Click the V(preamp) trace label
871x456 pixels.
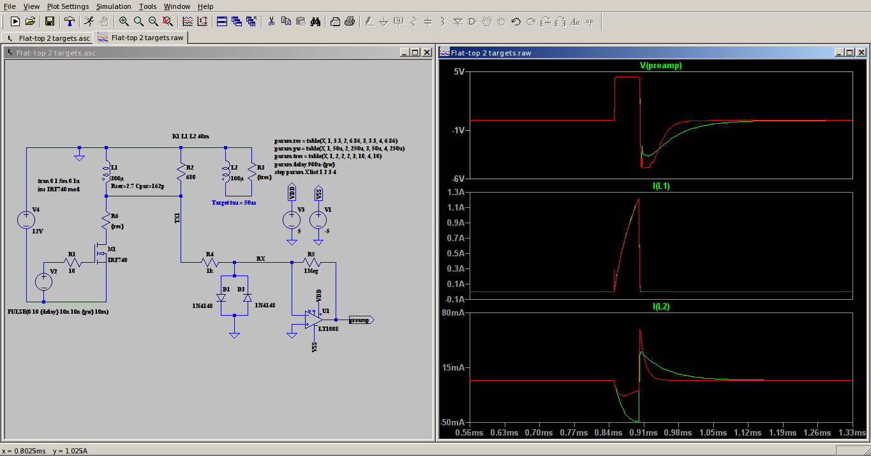coord(660,66)
